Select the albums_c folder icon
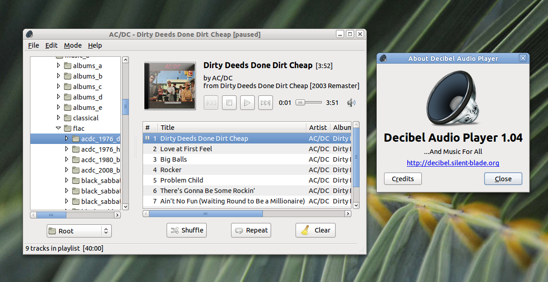548x282 pixels. click(68, 86)
